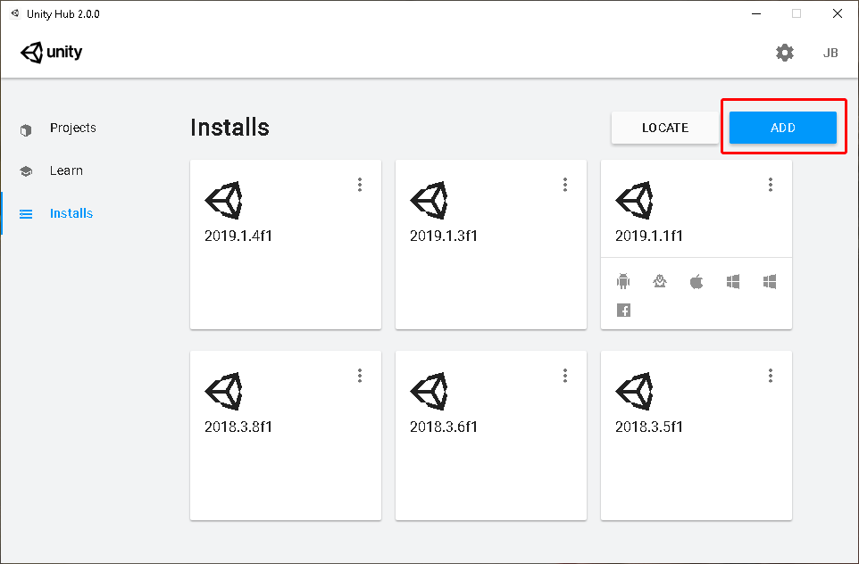Click the ADD button

coord(782,128)
